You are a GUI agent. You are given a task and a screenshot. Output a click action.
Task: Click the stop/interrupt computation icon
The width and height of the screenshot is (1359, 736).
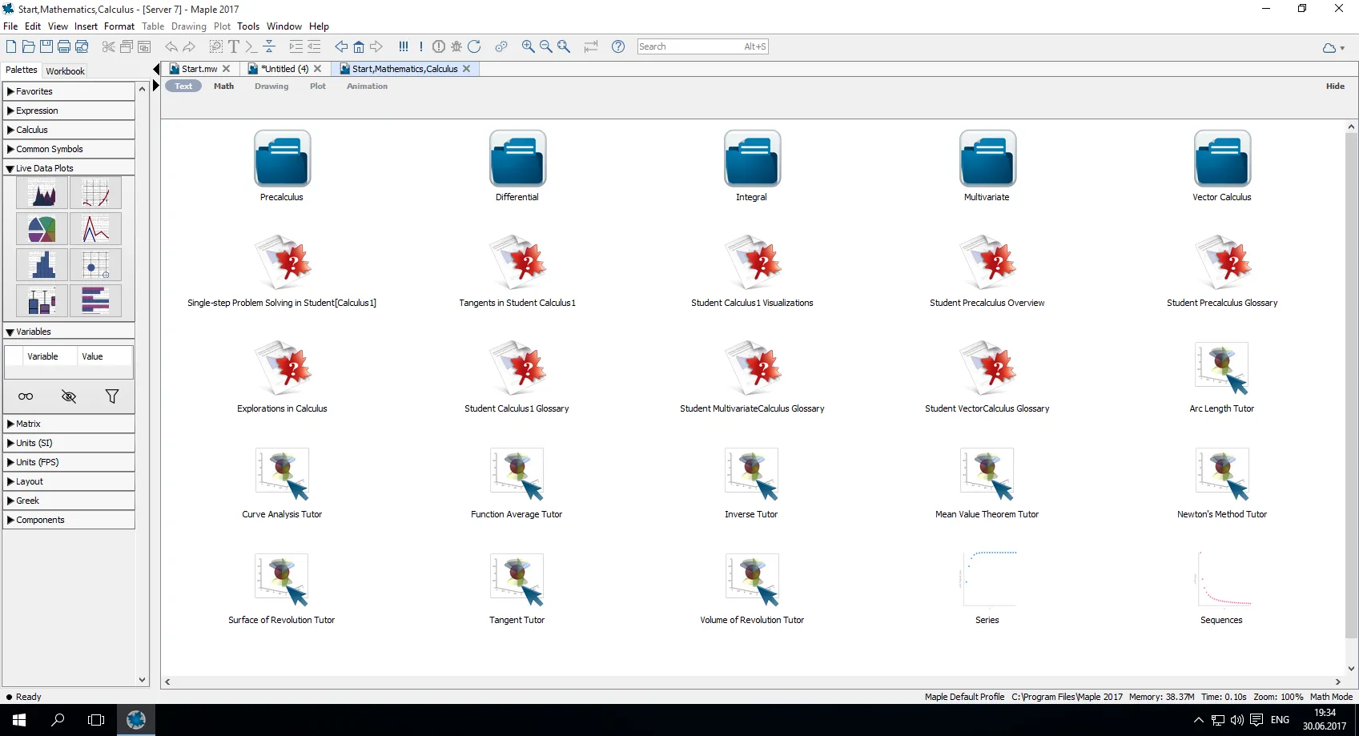[x=439, y=46]
